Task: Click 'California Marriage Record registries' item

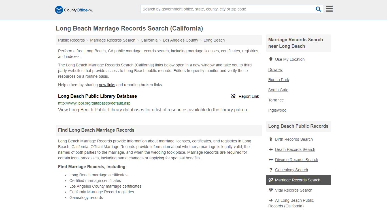Action: click(102, 192)
